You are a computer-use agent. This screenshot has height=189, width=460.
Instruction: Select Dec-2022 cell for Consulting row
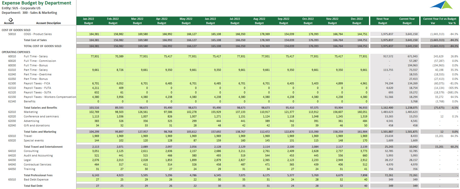point(357,151)
